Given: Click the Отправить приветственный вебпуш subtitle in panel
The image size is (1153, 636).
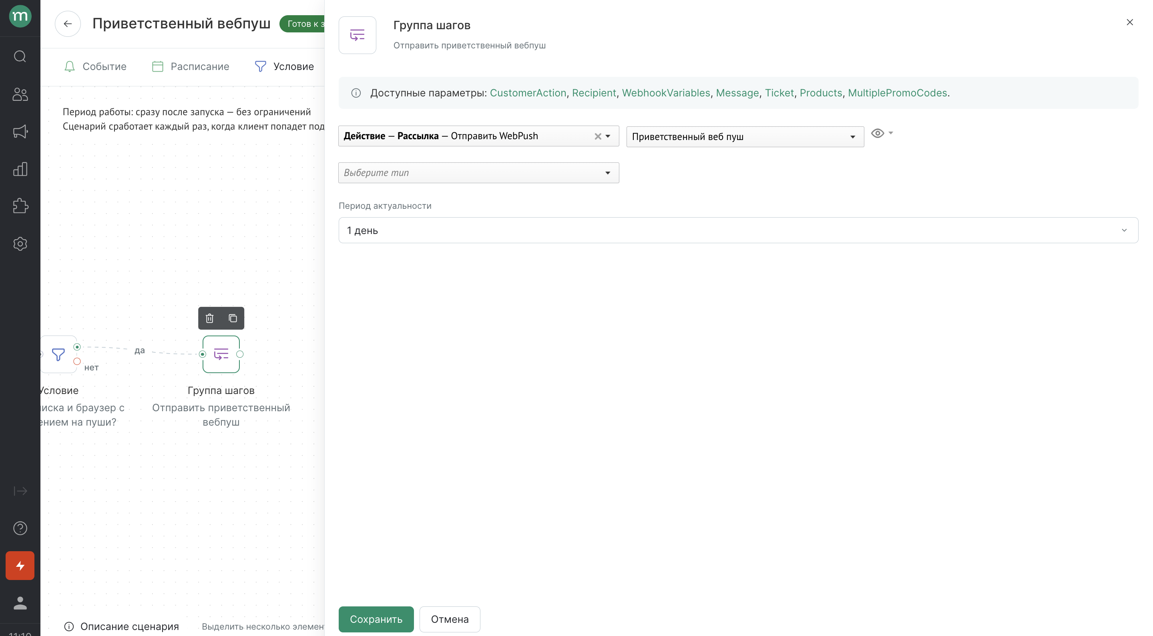Looking at the screenshot, I should point(470,46).
